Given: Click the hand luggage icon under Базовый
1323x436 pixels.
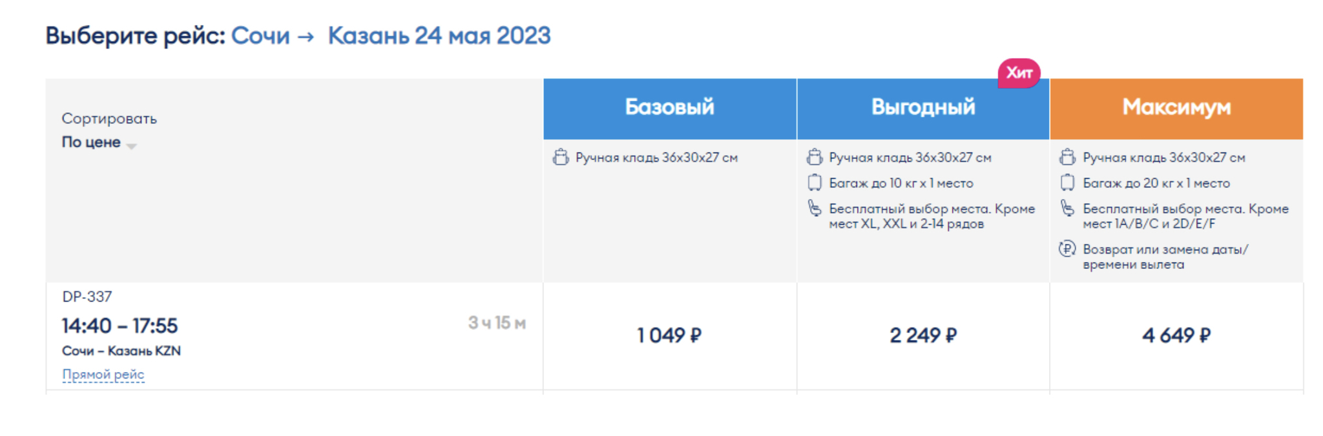Looking at the screenshot, I should [560, 157].
